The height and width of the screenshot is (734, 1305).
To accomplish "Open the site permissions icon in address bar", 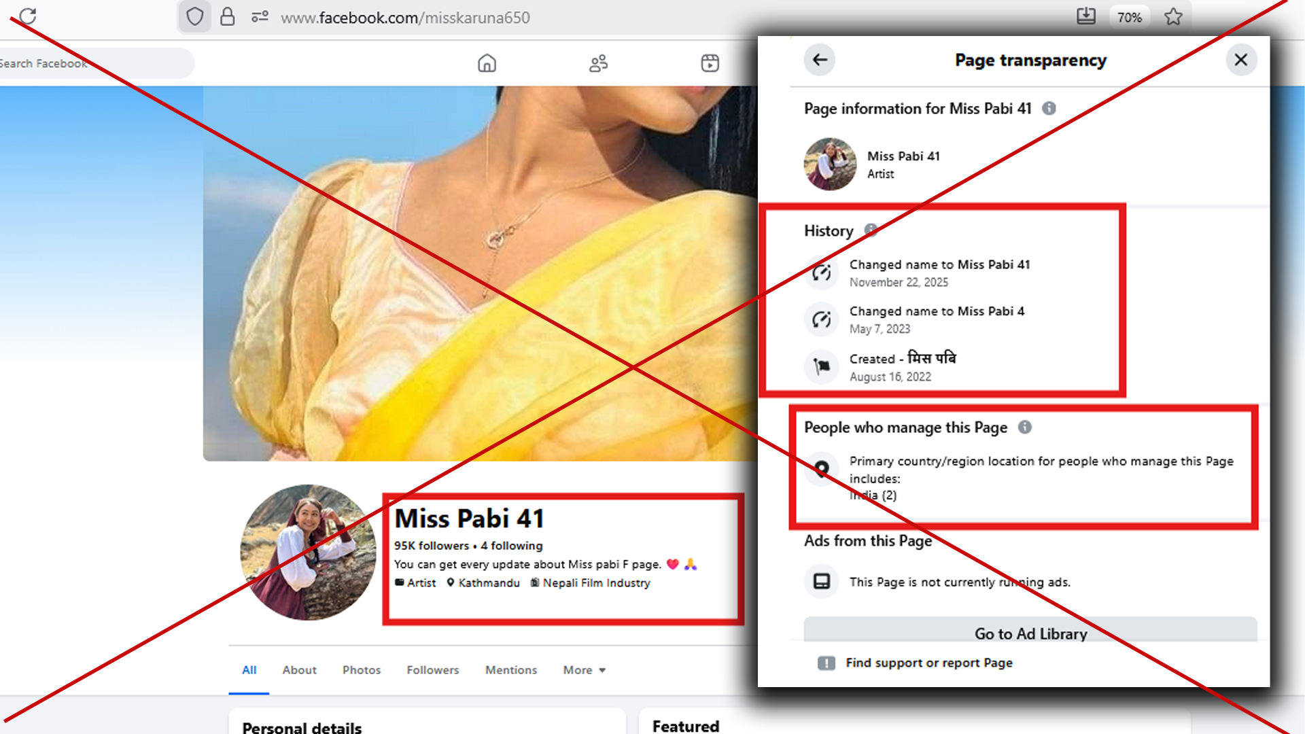I will coord(260,16).
